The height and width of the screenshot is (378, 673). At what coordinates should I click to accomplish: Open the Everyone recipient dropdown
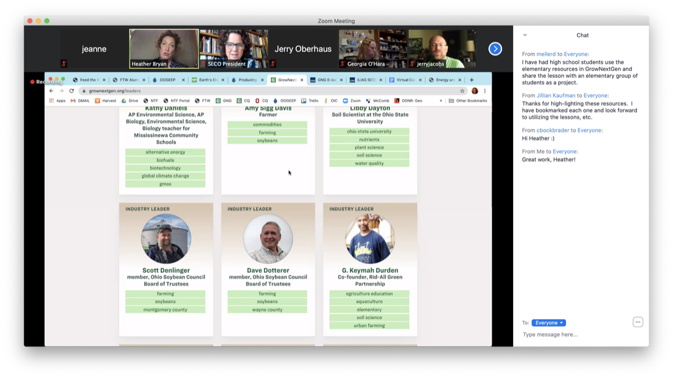[x=548, y=323]
